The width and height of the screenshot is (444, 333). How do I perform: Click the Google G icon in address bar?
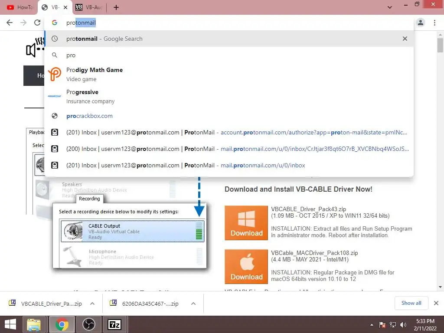pos(54,23)
